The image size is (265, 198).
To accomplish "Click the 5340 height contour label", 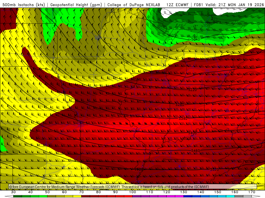I will pos(183,118).
